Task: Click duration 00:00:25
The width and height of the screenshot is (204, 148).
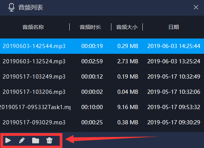Action: pyautogui.click(x=92, y=122)
